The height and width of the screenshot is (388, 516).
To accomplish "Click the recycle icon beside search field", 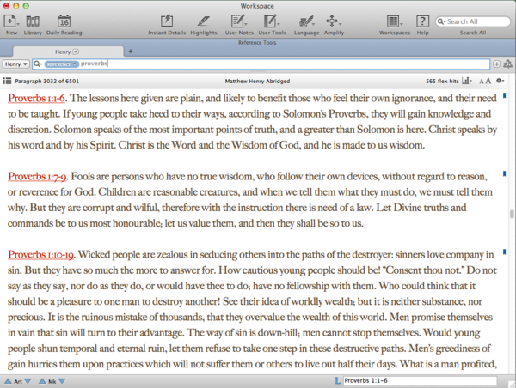I will (507, 64).
